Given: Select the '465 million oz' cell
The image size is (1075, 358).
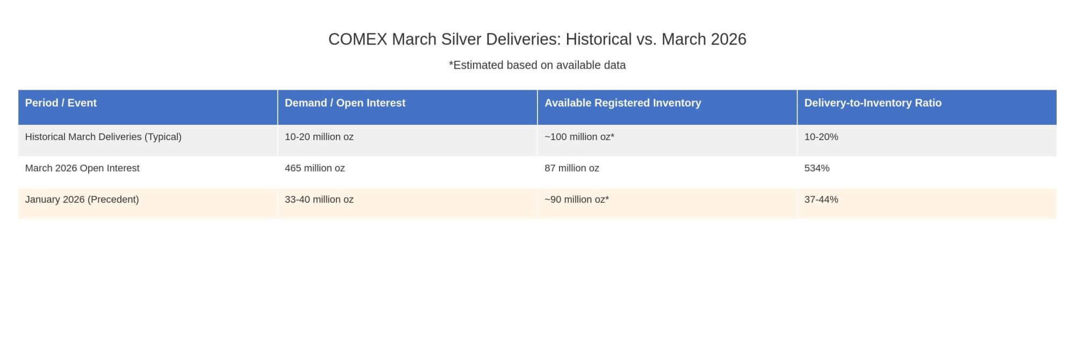Looking at the screenshot, I should click(314, 168).
